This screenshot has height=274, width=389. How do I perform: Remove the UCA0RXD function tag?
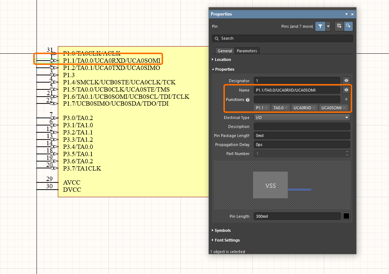pos(314,108)
